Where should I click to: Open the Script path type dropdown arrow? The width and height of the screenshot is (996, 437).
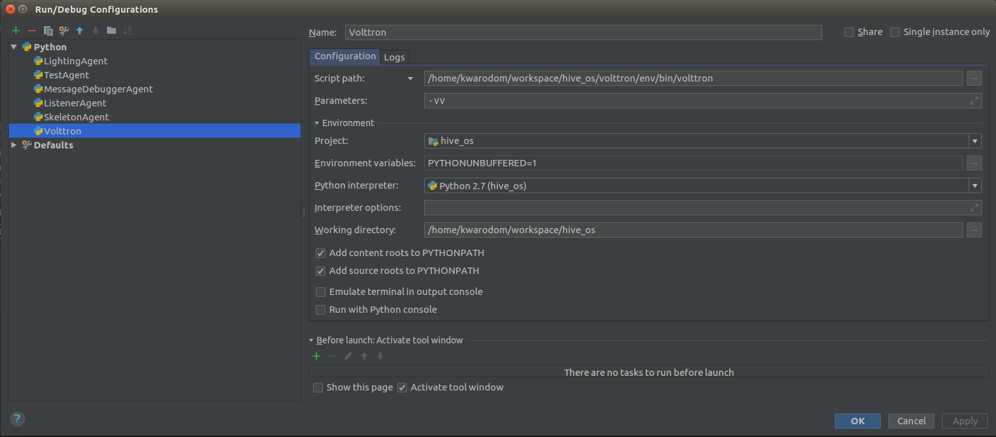pyautogui.click(x=410, y=79)
